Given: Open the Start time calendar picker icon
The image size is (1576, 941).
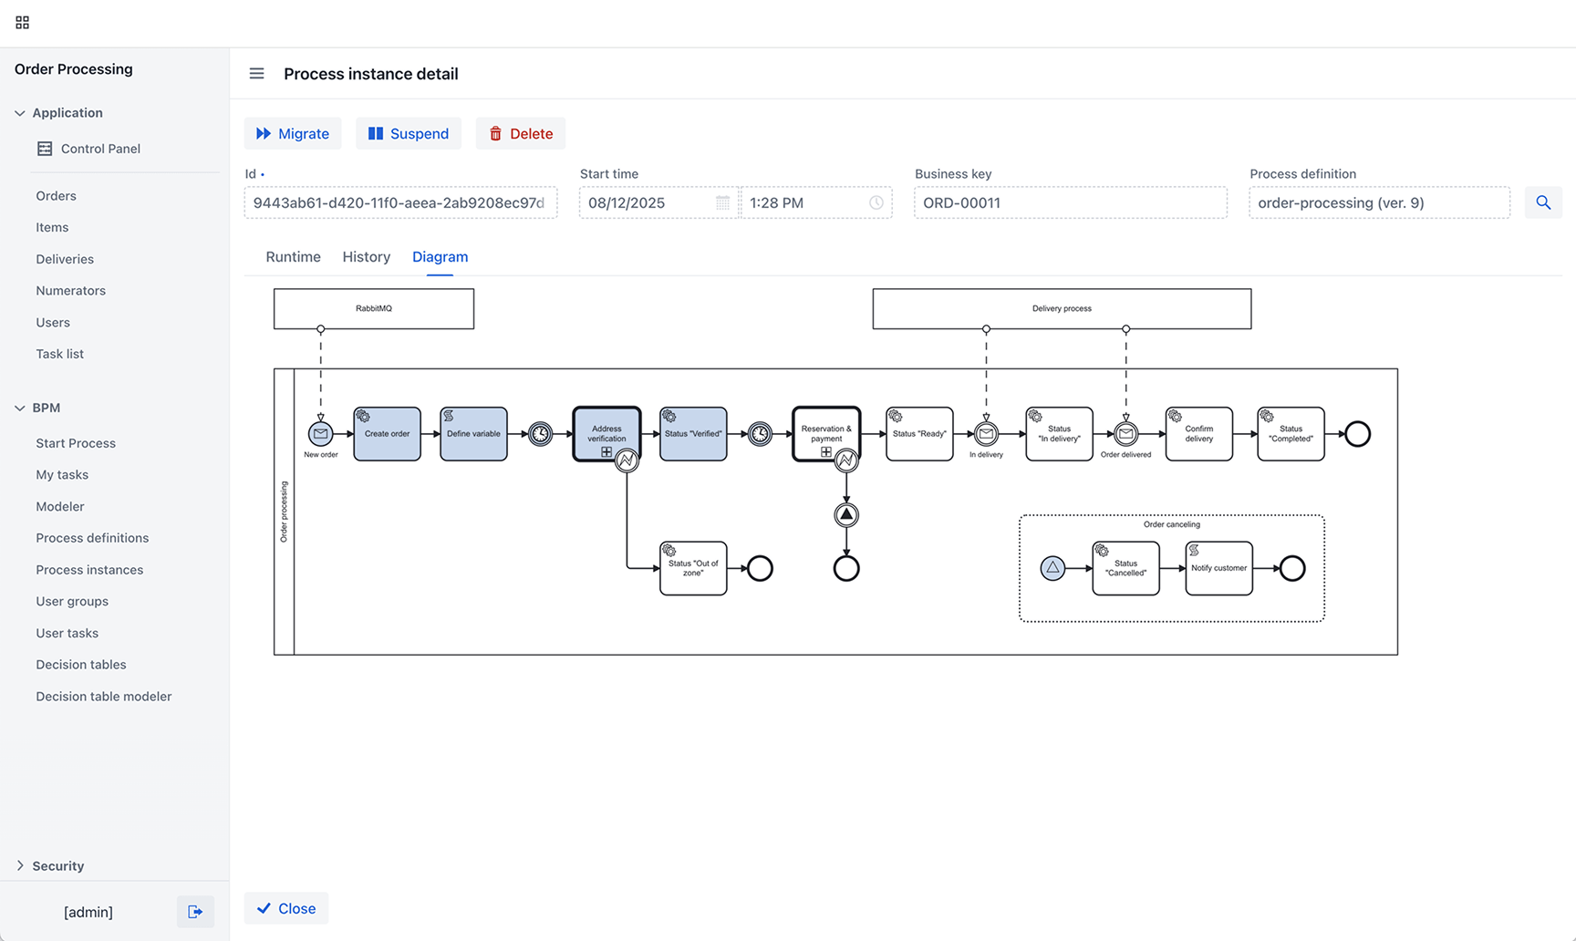Looking at the screenshot, I should (722, 202).
